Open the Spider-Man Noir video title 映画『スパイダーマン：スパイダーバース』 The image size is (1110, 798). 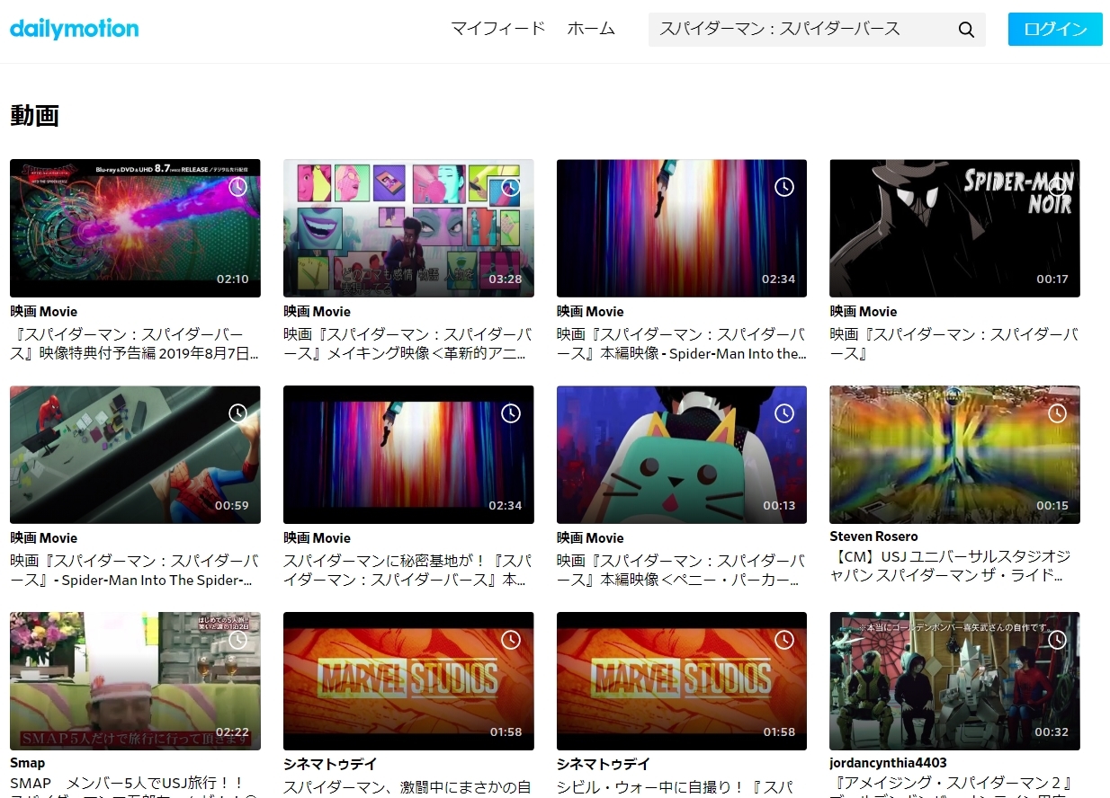pos(953,344)
